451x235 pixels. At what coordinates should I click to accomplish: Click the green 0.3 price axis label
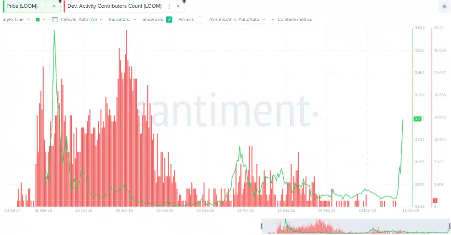click(x=417, y=118)
